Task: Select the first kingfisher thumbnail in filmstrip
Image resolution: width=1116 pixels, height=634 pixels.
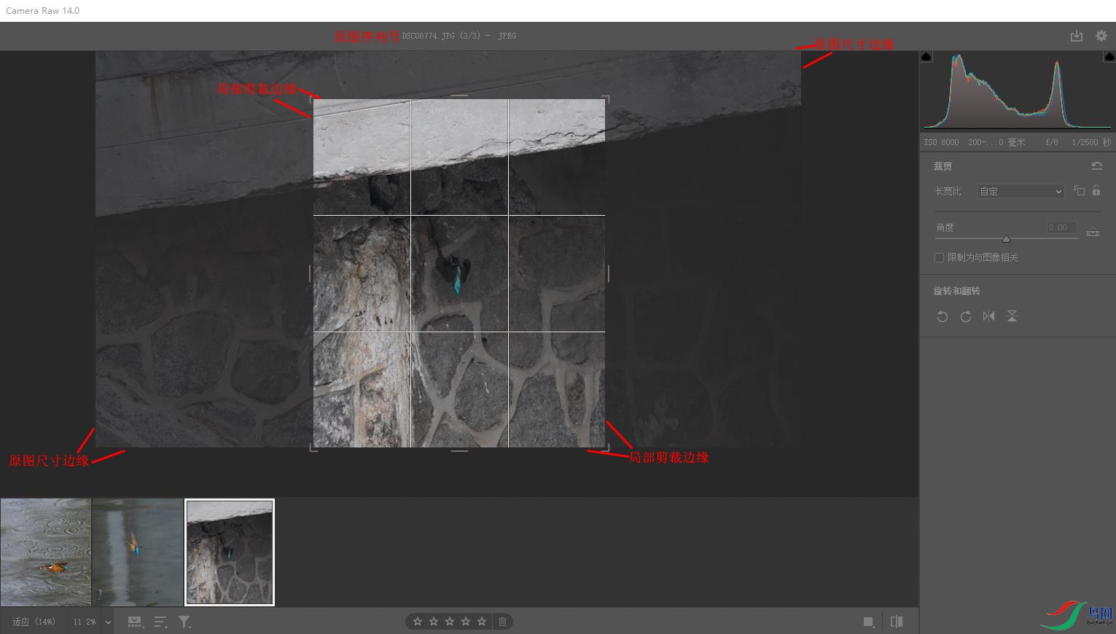Action: (x=46, y=552)
